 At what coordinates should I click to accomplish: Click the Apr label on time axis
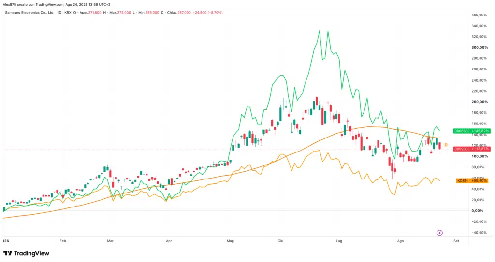tap(169, 241)
